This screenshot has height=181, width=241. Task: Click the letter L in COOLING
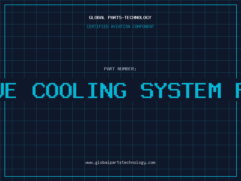(x=78, y=91)
